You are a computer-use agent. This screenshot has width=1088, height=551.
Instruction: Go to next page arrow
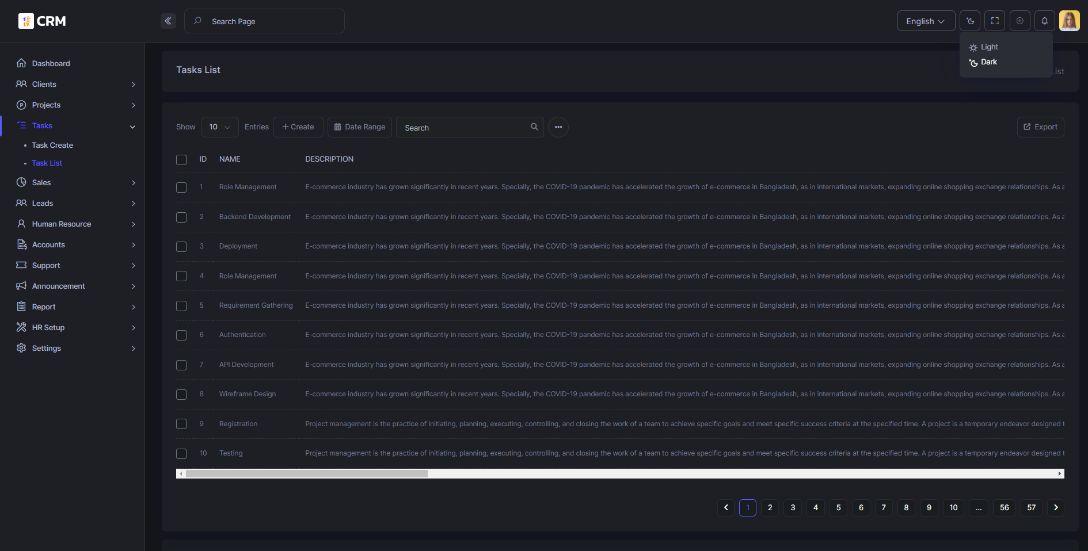(1056, 507)
